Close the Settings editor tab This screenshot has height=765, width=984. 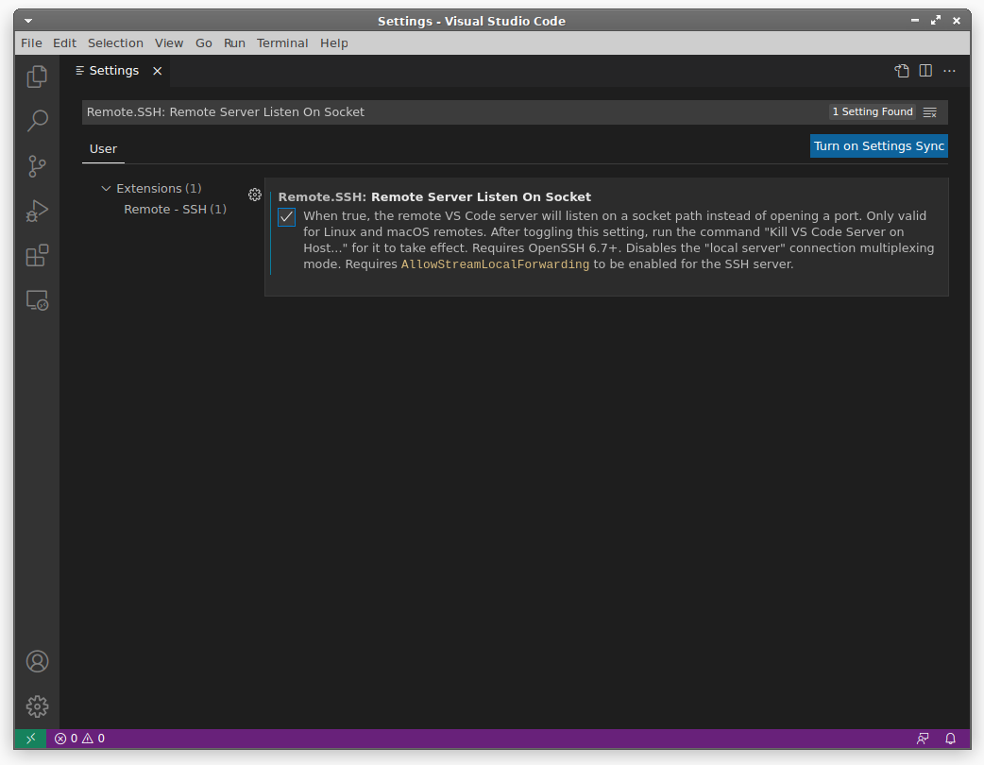coord(158,71)
